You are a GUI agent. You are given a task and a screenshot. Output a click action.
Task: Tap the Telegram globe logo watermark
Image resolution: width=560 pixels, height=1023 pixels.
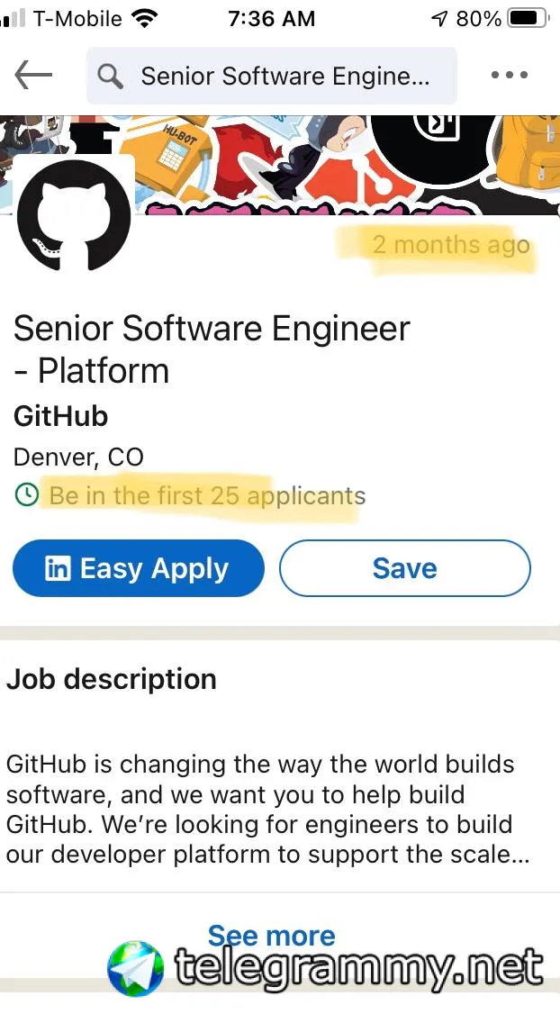[x=136, y=969]
